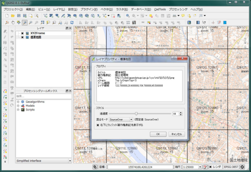Image resolution: width=251 pixels, height=172 pixels.
Task: Select the 標準地図 layer name
Action: click(x=36, y=37)
